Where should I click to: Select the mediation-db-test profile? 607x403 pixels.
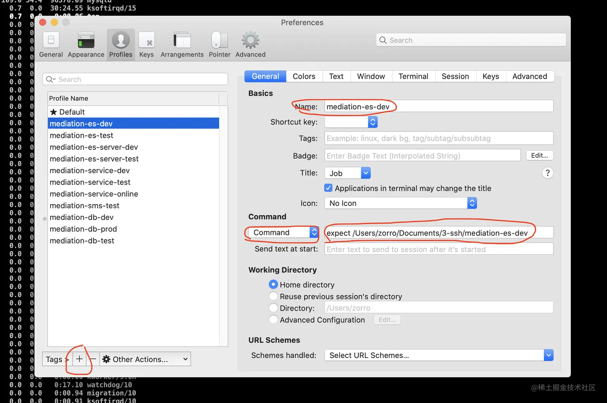(133, 240)
